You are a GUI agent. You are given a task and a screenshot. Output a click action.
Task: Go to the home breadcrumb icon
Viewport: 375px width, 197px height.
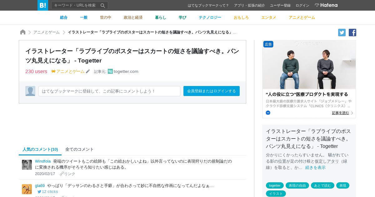[x=23, y=32]
